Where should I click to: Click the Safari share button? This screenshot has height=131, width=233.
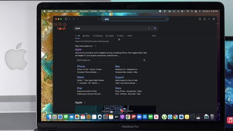(205, 19)
